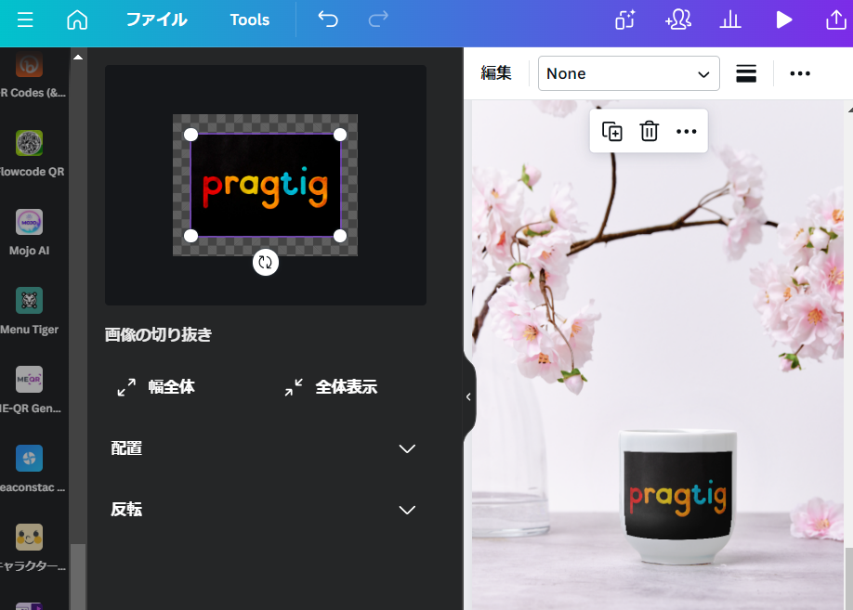Go to Canva home page
Viewport: 853px width, 610px height.
(77, 20)
